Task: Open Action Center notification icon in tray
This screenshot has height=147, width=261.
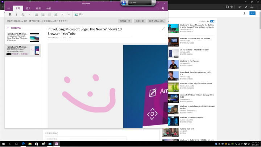Action: 245,144
